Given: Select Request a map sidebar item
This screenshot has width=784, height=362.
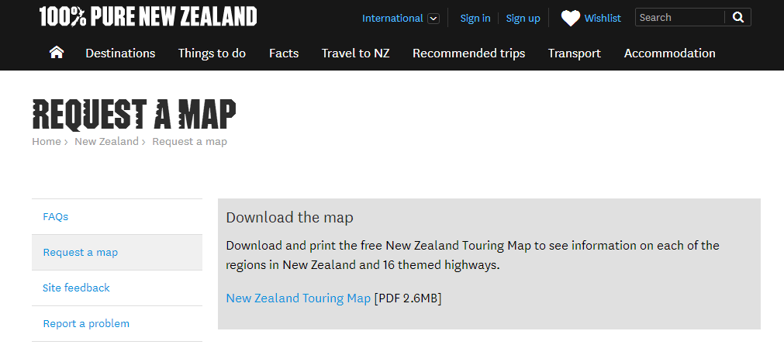Looking at the screenshot, I should pos(117,253).
